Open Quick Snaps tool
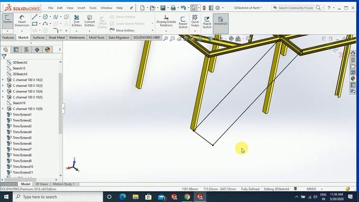 pos(195,21)
